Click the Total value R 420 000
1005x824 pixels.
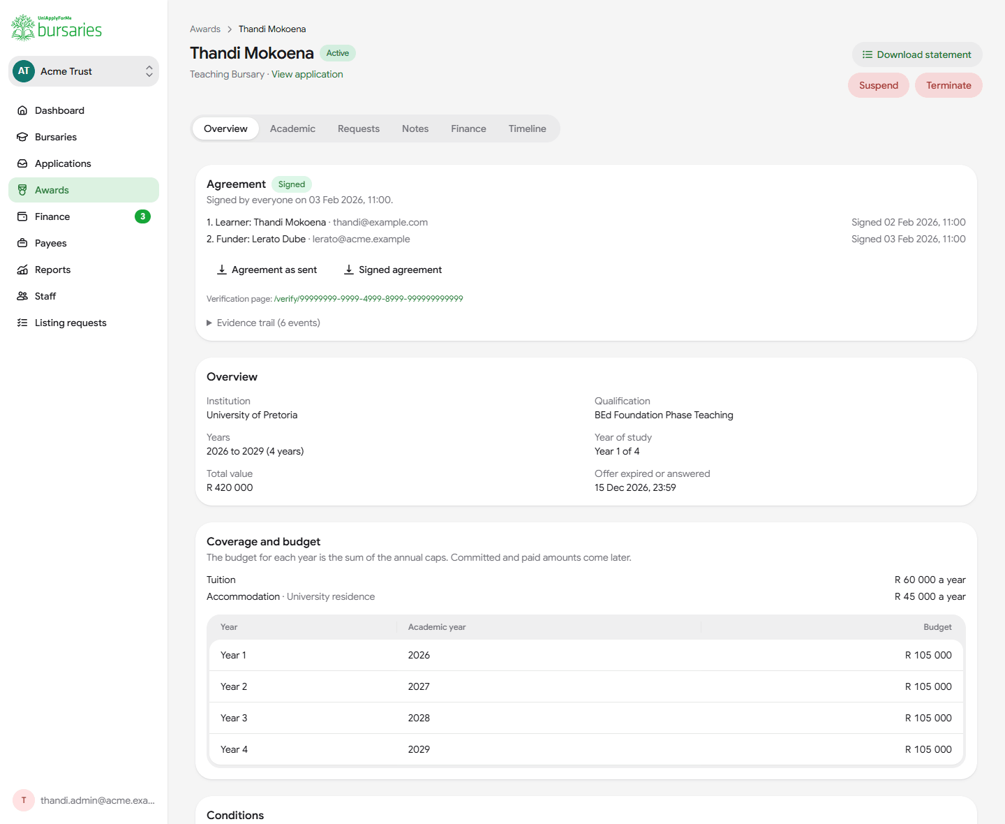[230, 487]
